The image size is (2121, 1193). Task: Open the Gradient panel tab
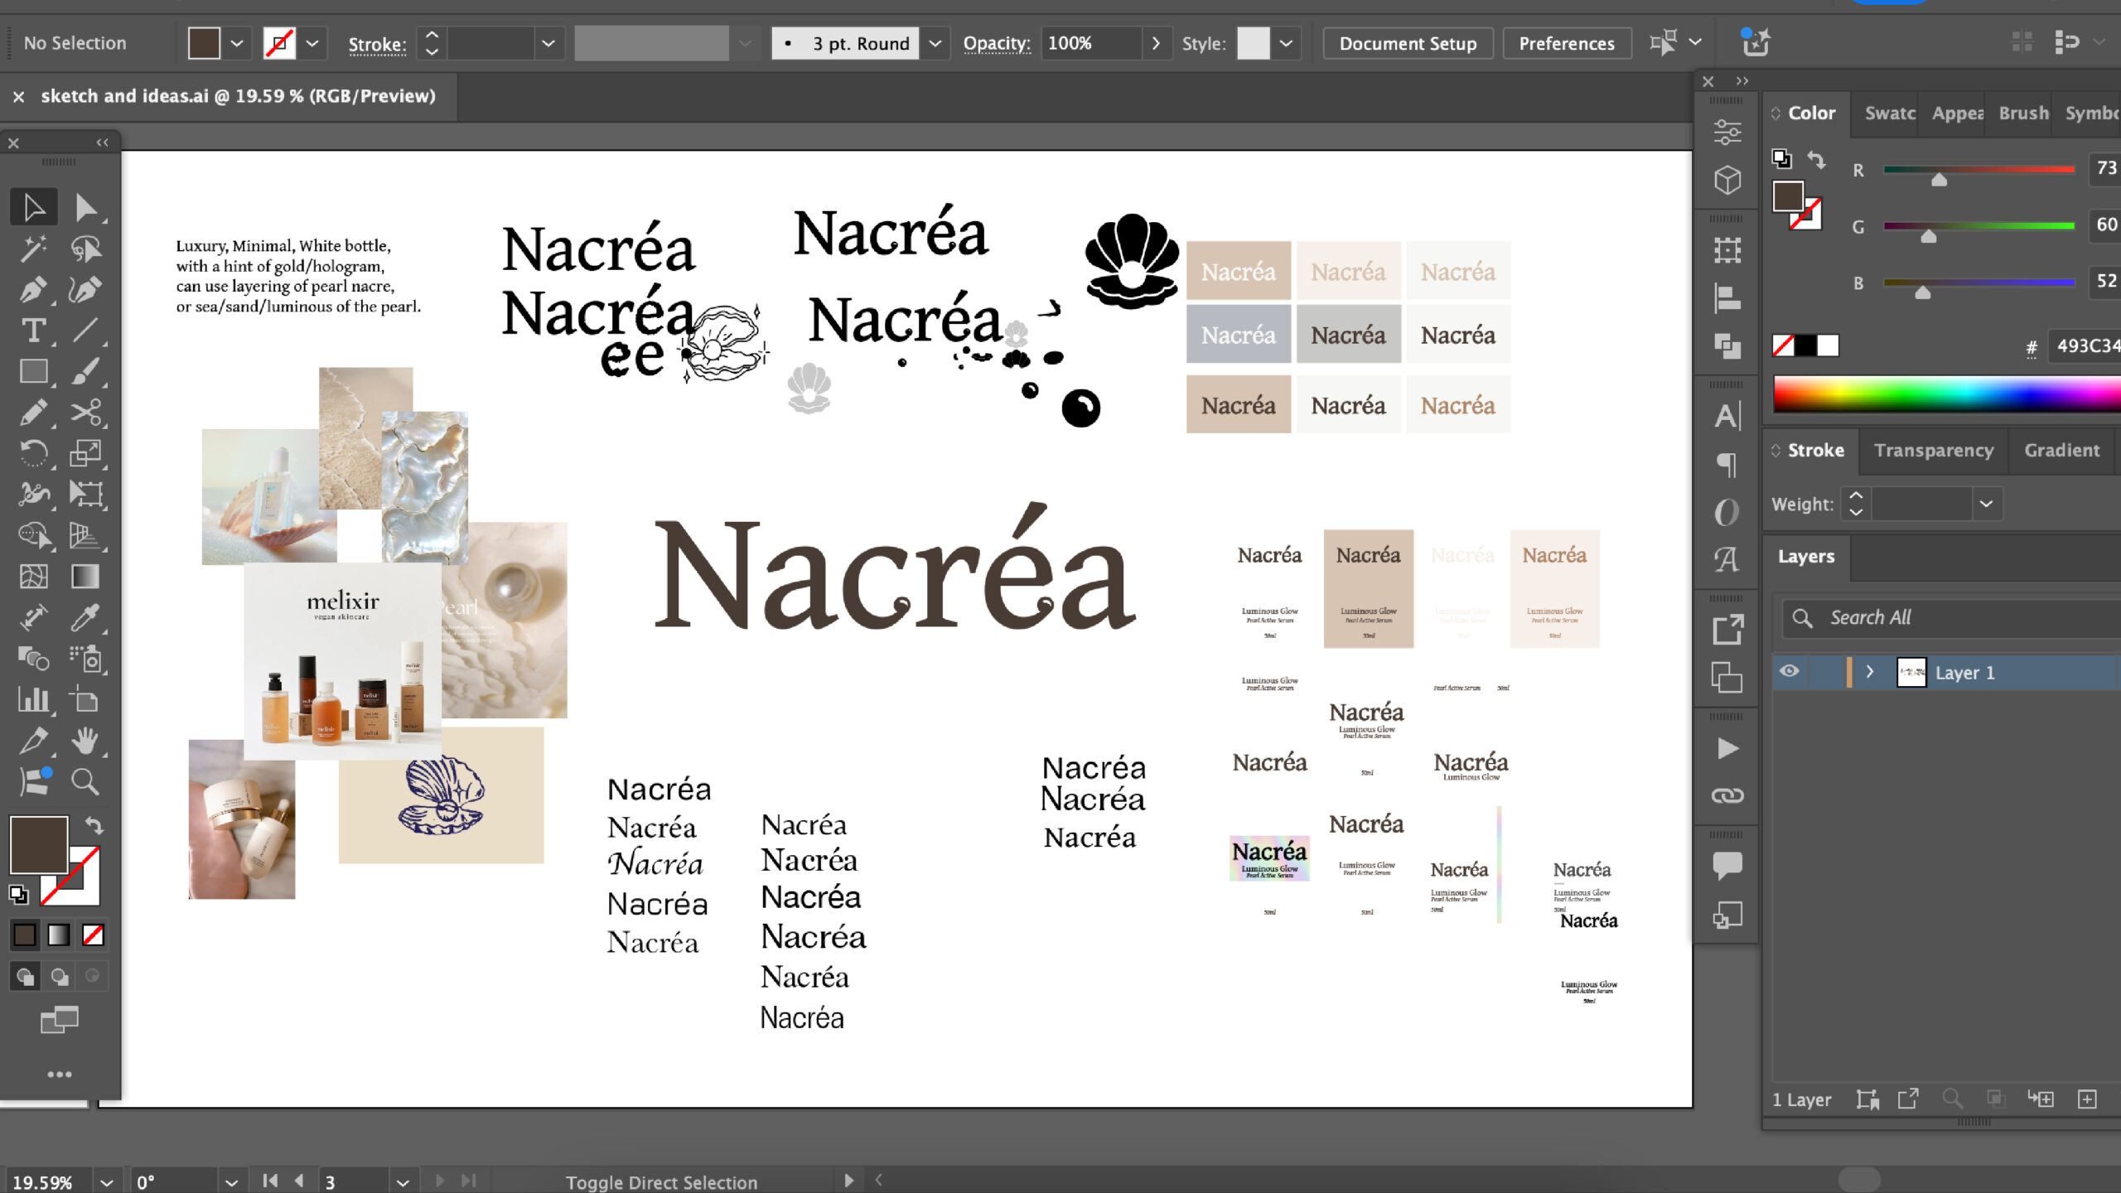2061,450
